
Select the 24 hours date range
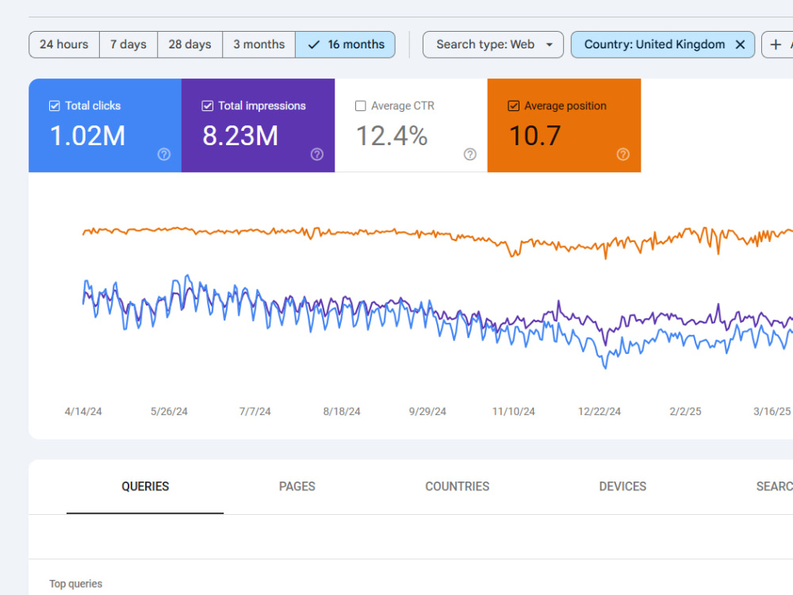(64, 44)
